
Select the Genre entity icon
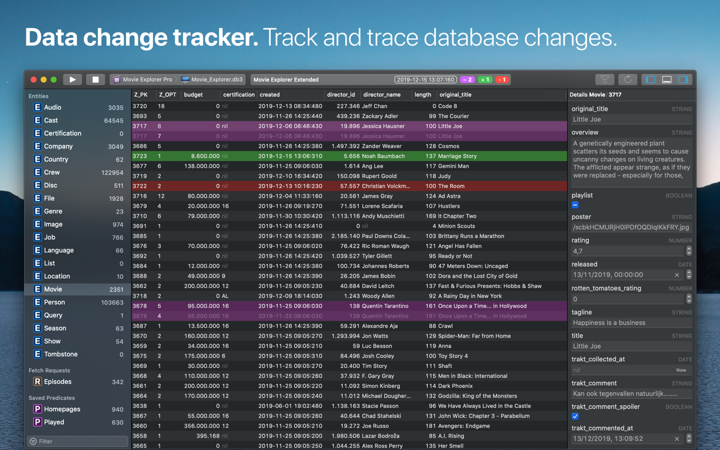(x=38, y=211)
